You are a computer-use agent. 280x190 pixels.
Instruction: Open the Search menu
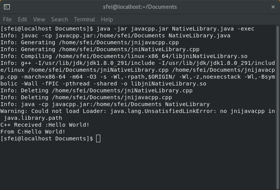click(x=60, y=19)
